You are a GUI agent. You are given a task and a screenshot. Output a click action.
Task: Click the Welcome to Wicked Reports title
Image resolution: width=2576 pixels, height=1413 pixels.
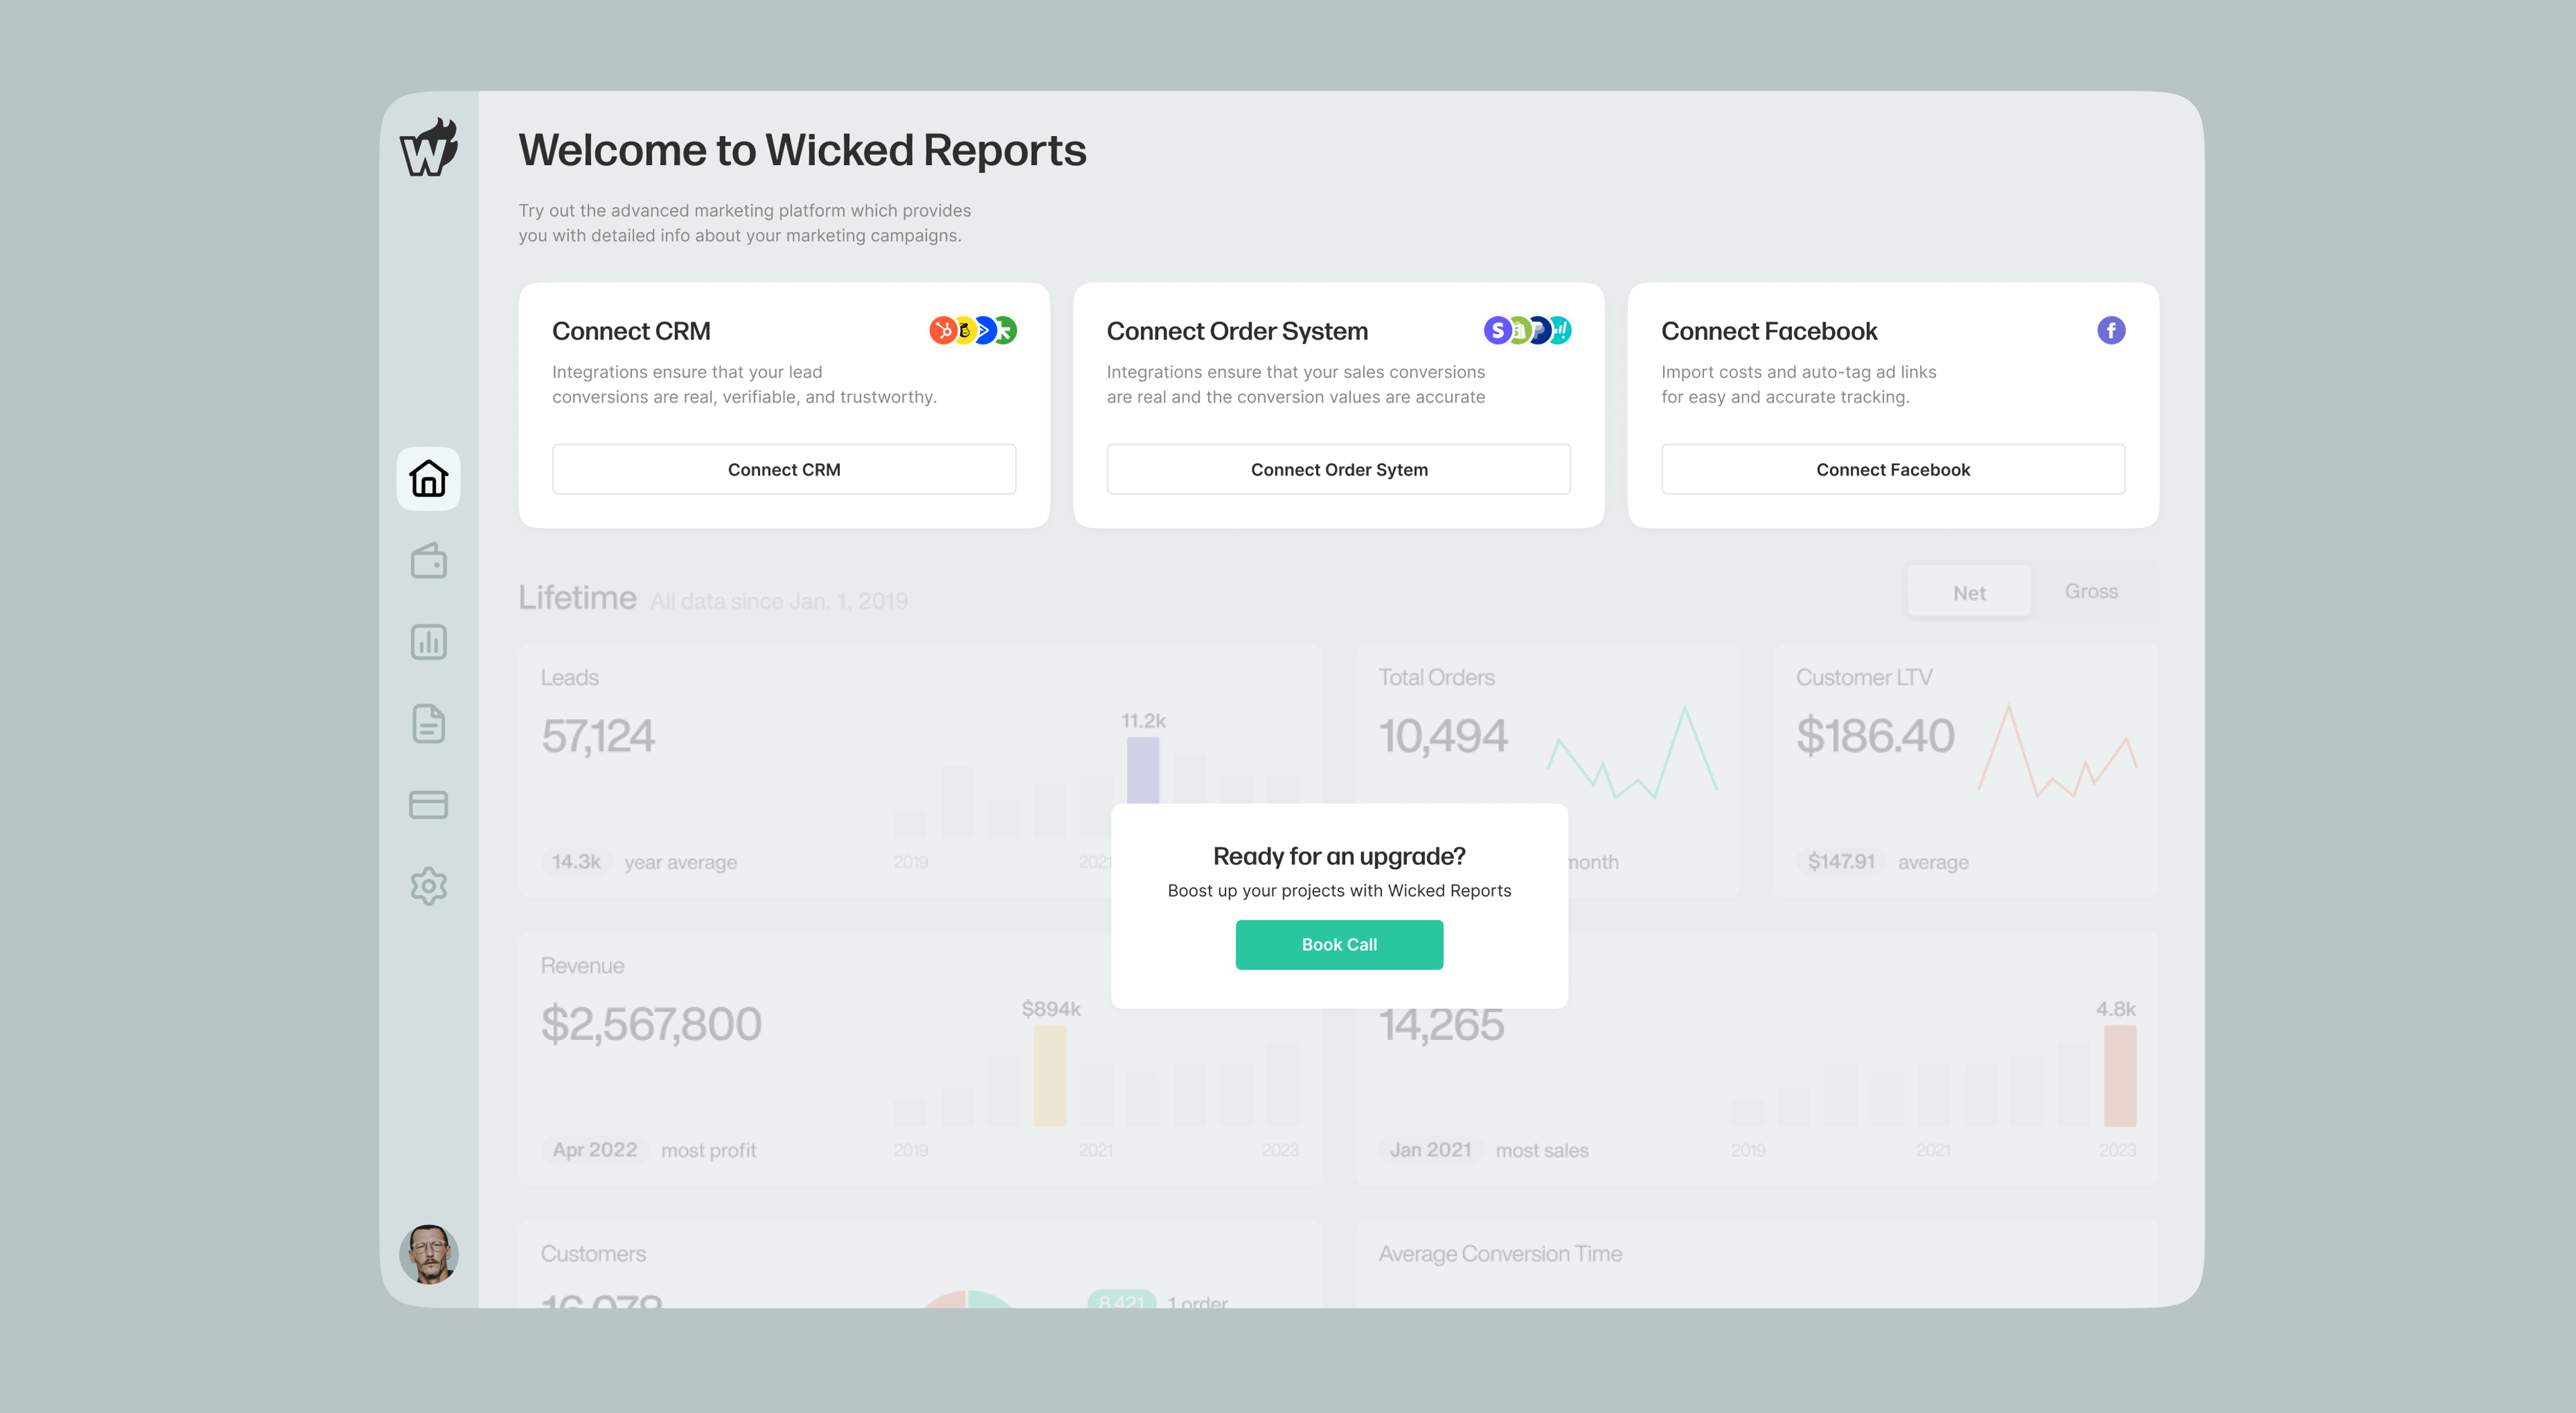tap(802, 150)
